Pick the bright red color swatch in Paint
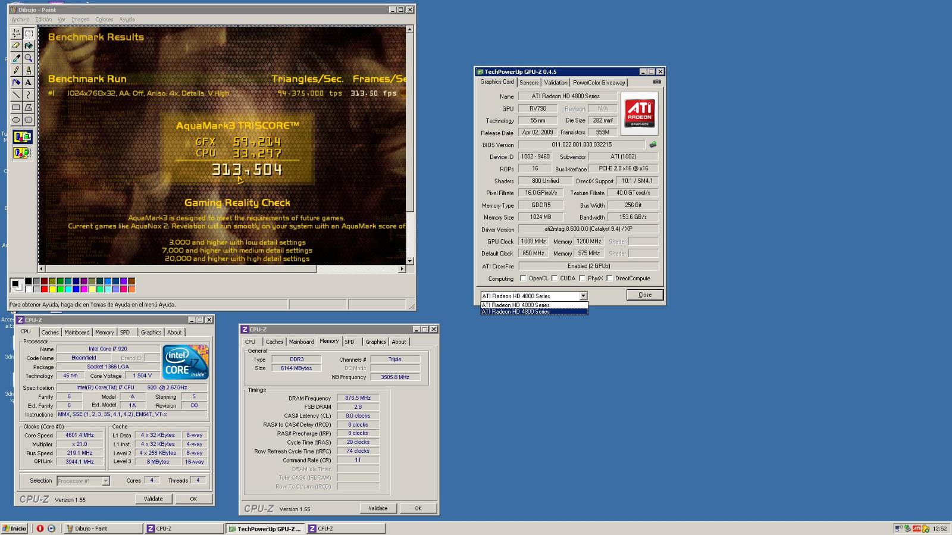This screenshot has width=952, height=535. (44, 289)
